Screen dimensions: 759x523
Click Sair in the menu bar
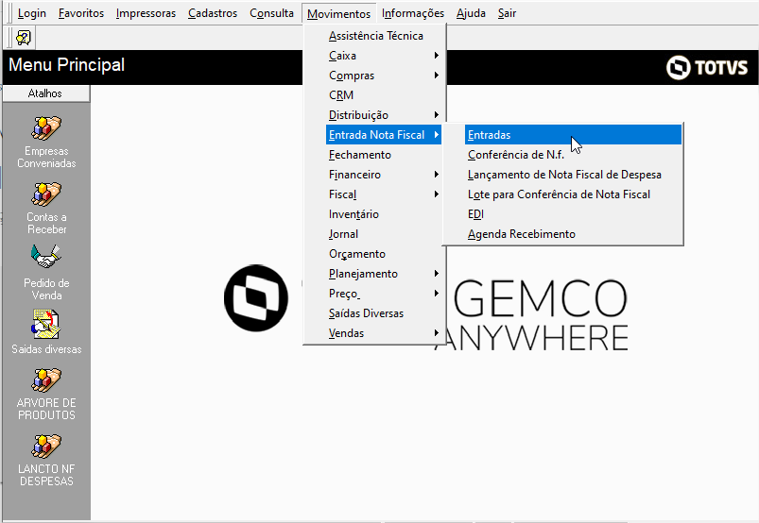click(507, 13)
